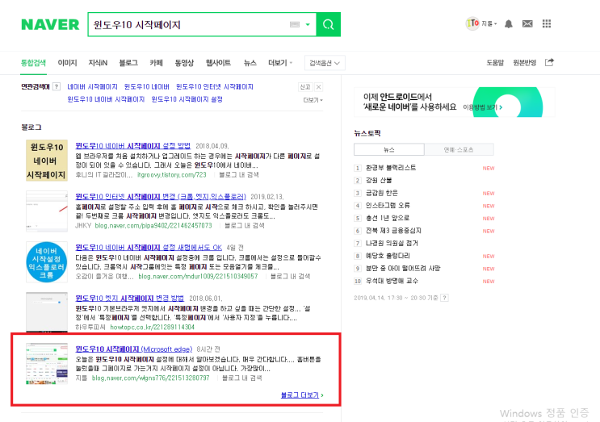Select the 연예·스포츠 tab in 뉴스토픽
Viewport: 600px width, 422px height.
click(459, 149)
